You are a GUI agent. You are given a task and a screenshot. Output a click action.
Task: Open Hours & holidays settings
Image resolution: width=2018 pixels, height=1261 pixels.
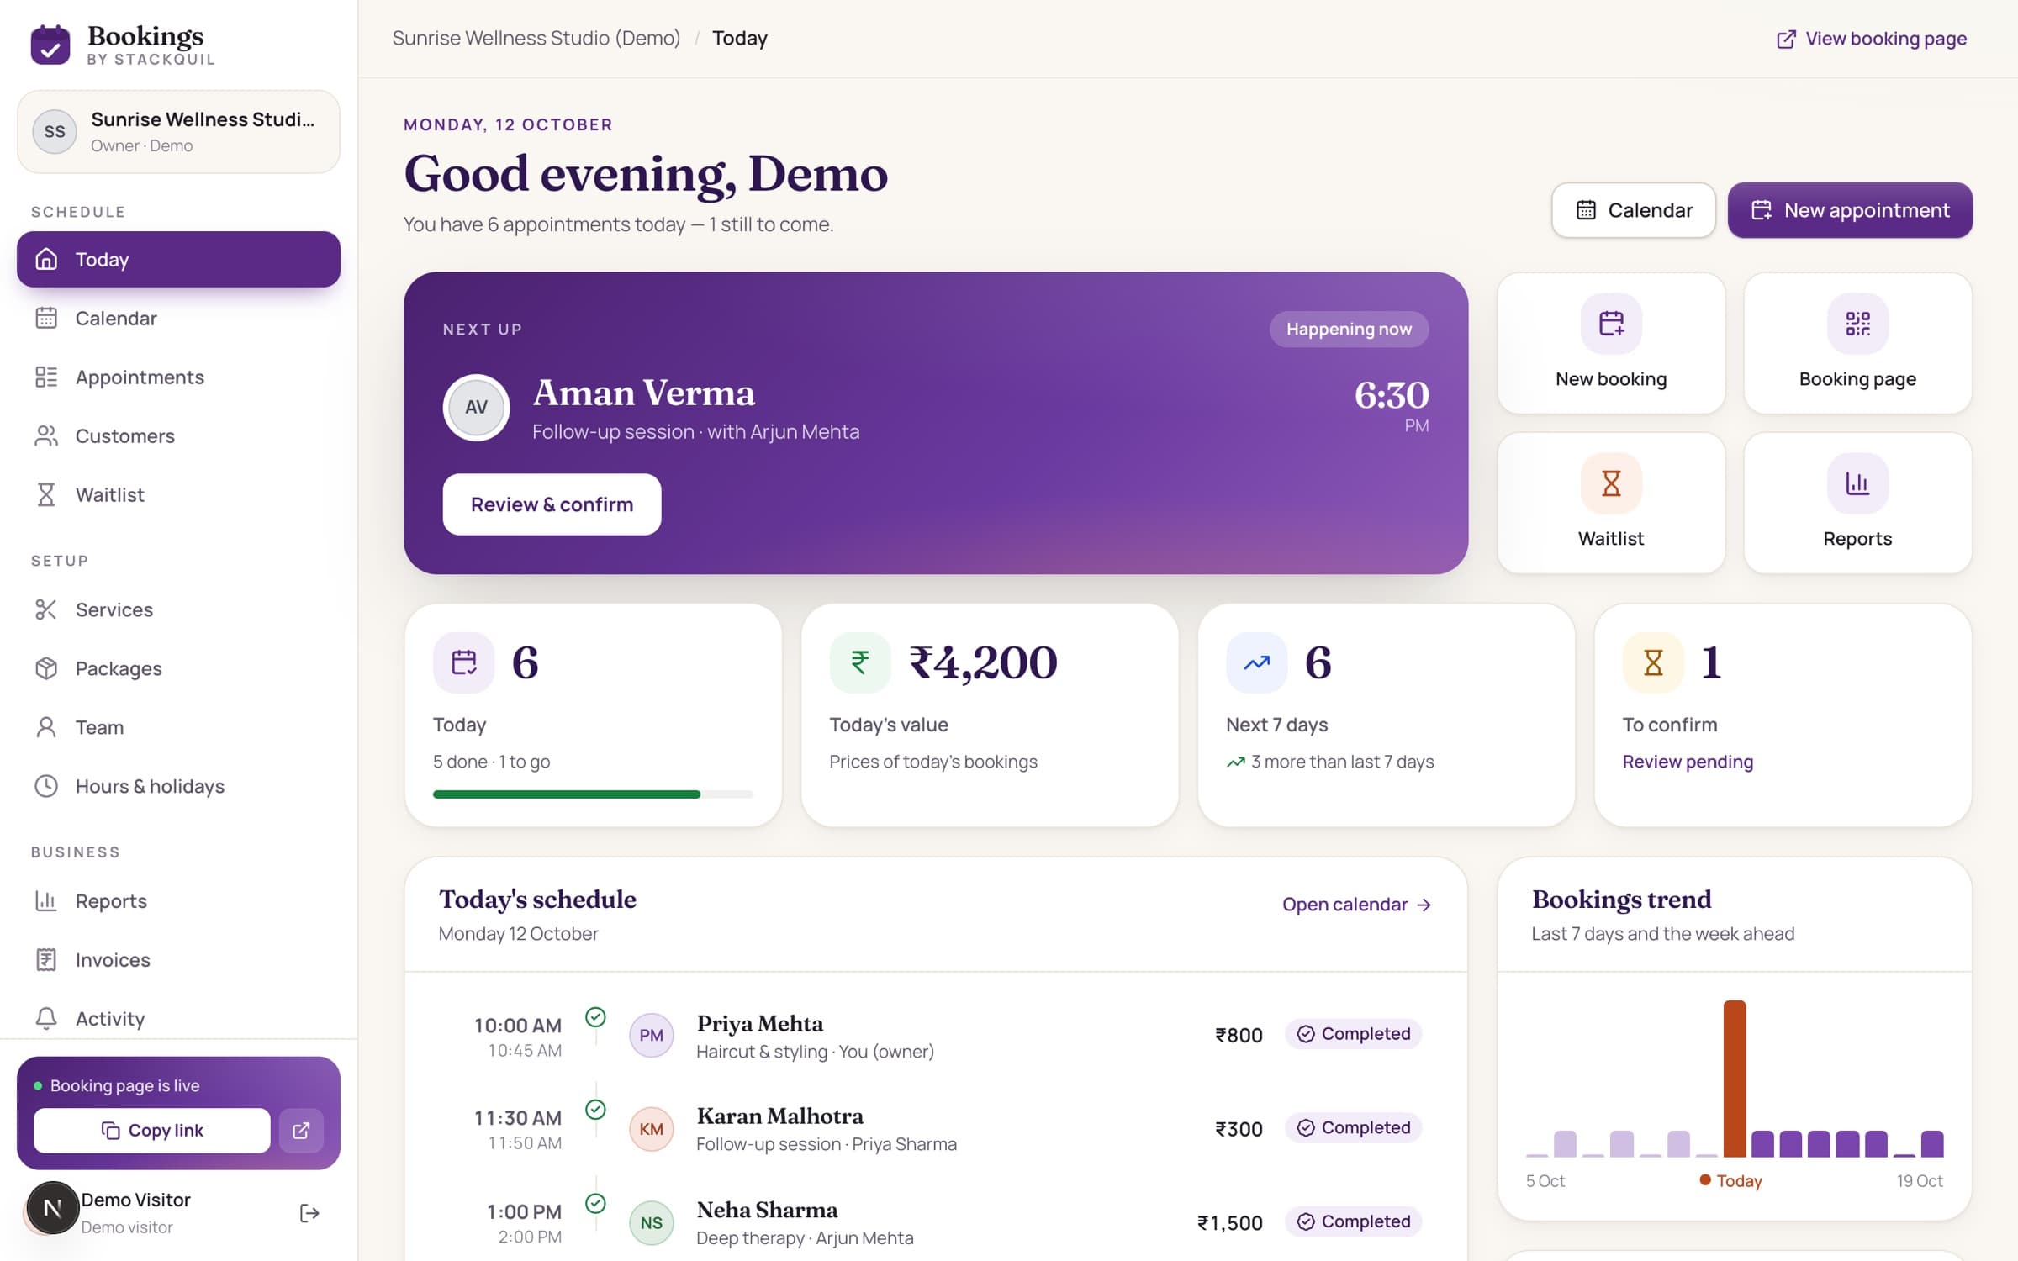pyautogui.click(x=178, y=786)
